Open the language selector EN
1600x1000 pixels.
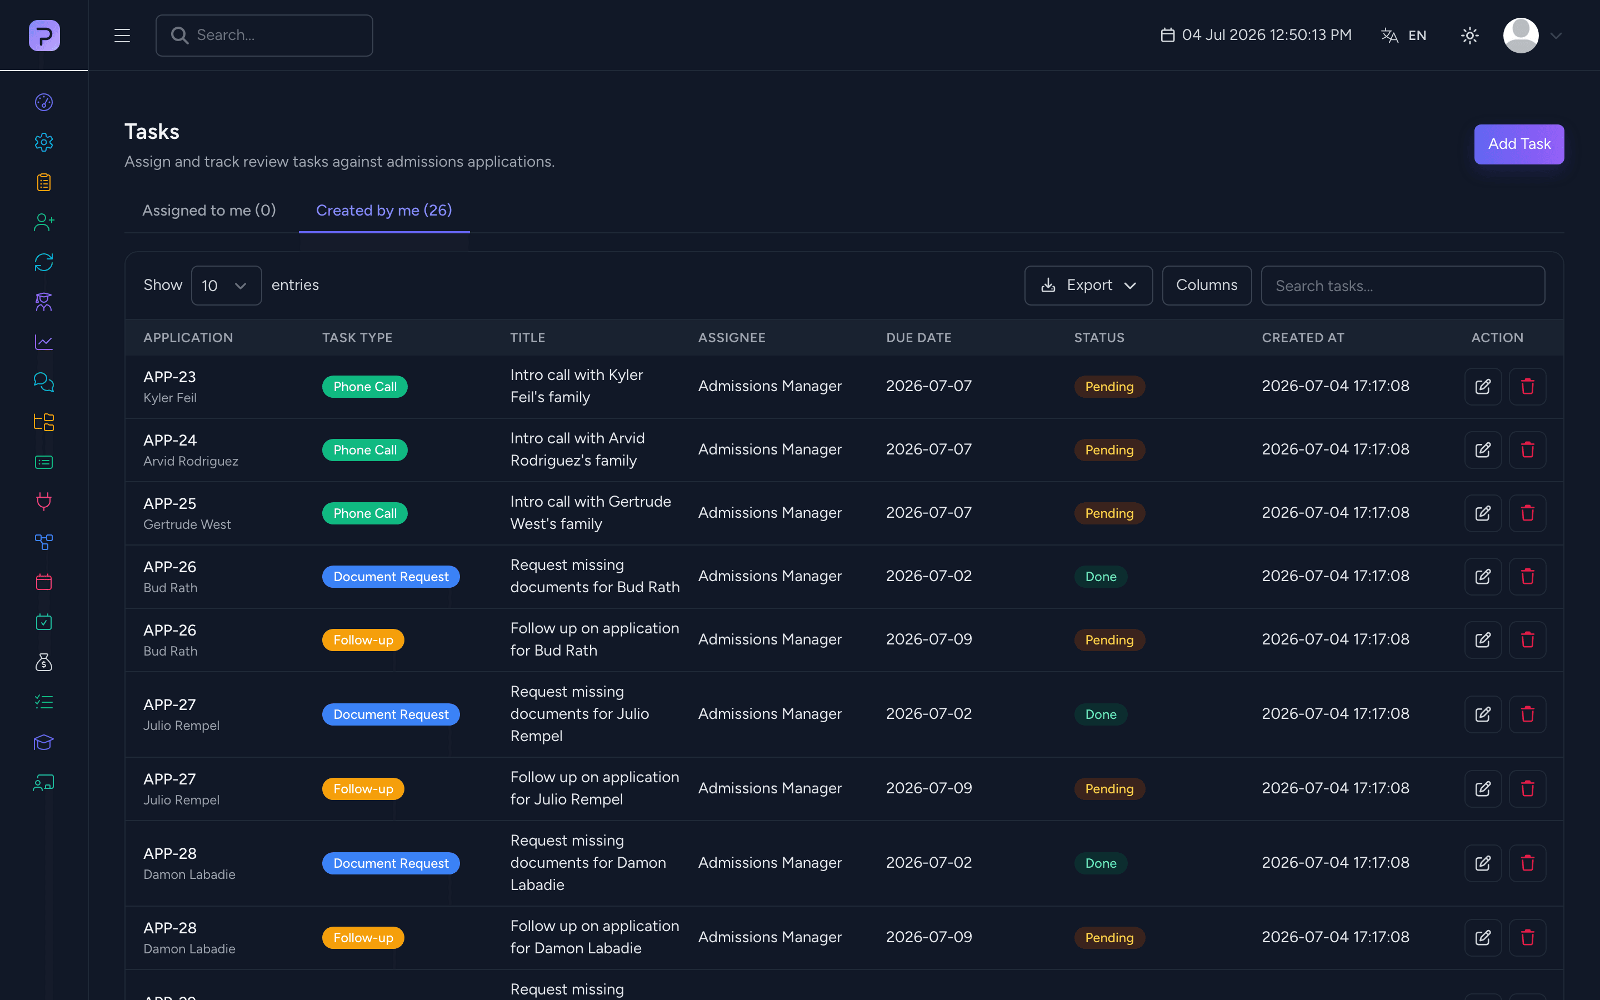[1404, 36]
